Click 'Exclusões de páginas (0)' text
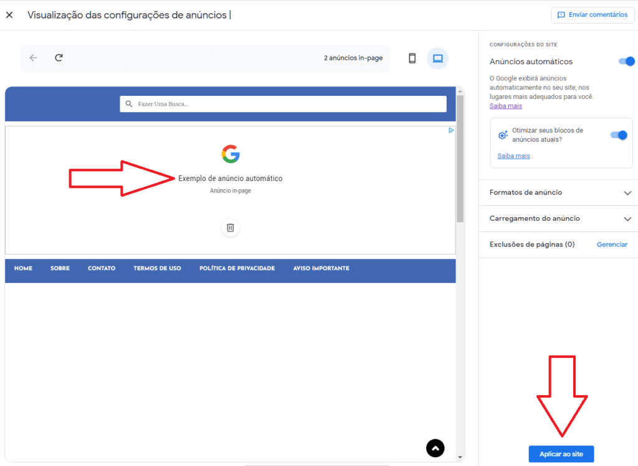The height and width of the screenshot is (466, 638). (532, 245)
